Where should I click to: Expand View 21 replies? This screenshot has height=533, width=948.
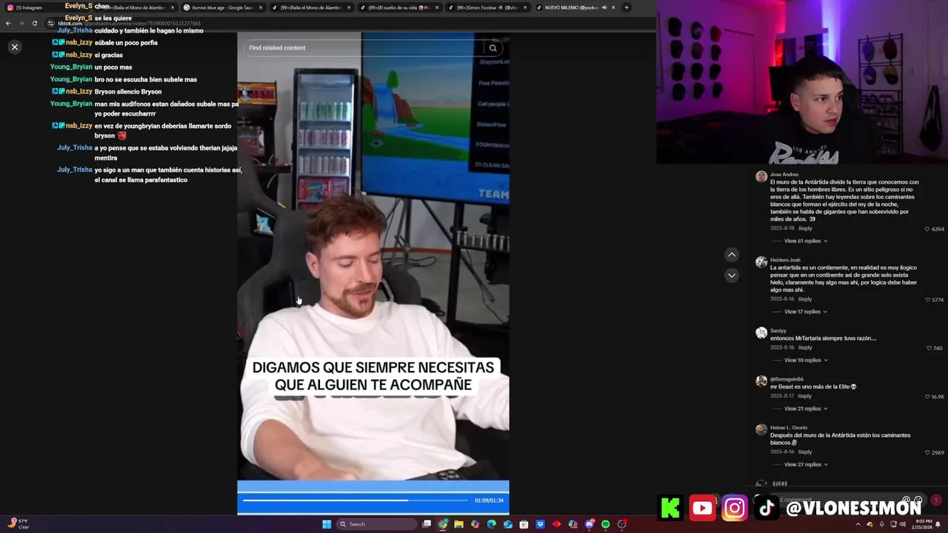pos(806,409)
